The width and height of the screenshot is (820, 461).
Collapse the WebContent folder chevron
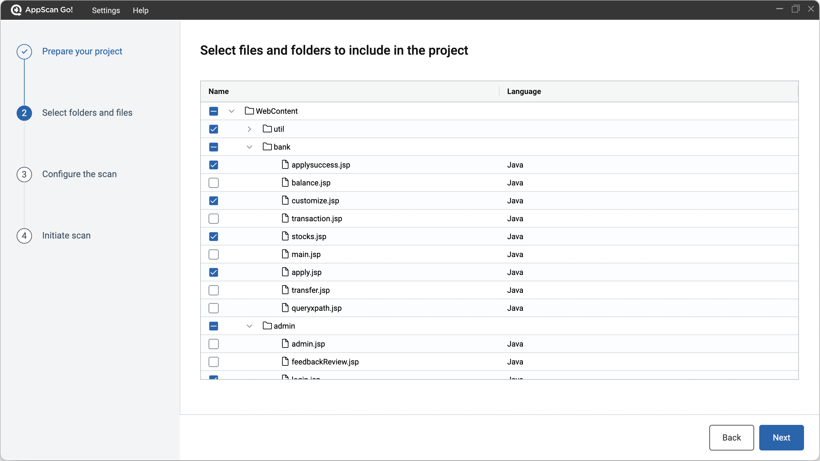pos(232,111)
